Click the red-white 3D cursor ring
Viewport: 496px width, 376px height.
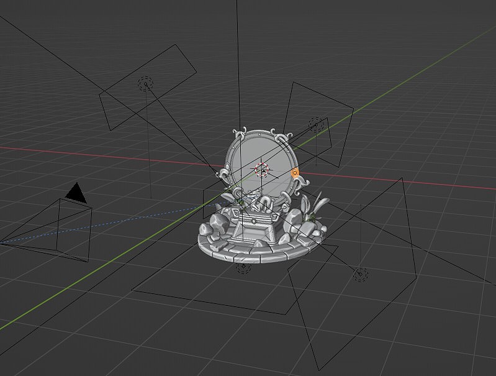tap(262, 170)
